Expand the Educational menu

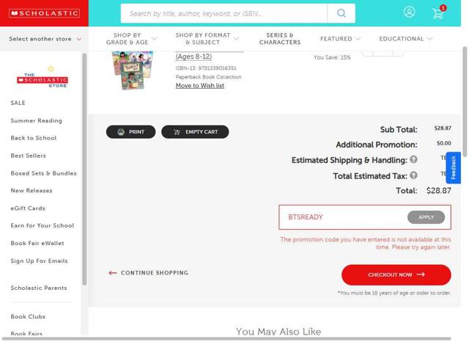point(405,39)
